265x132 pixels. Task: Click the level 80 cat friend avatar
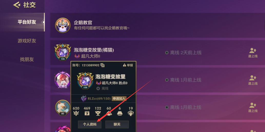point(63,108)
